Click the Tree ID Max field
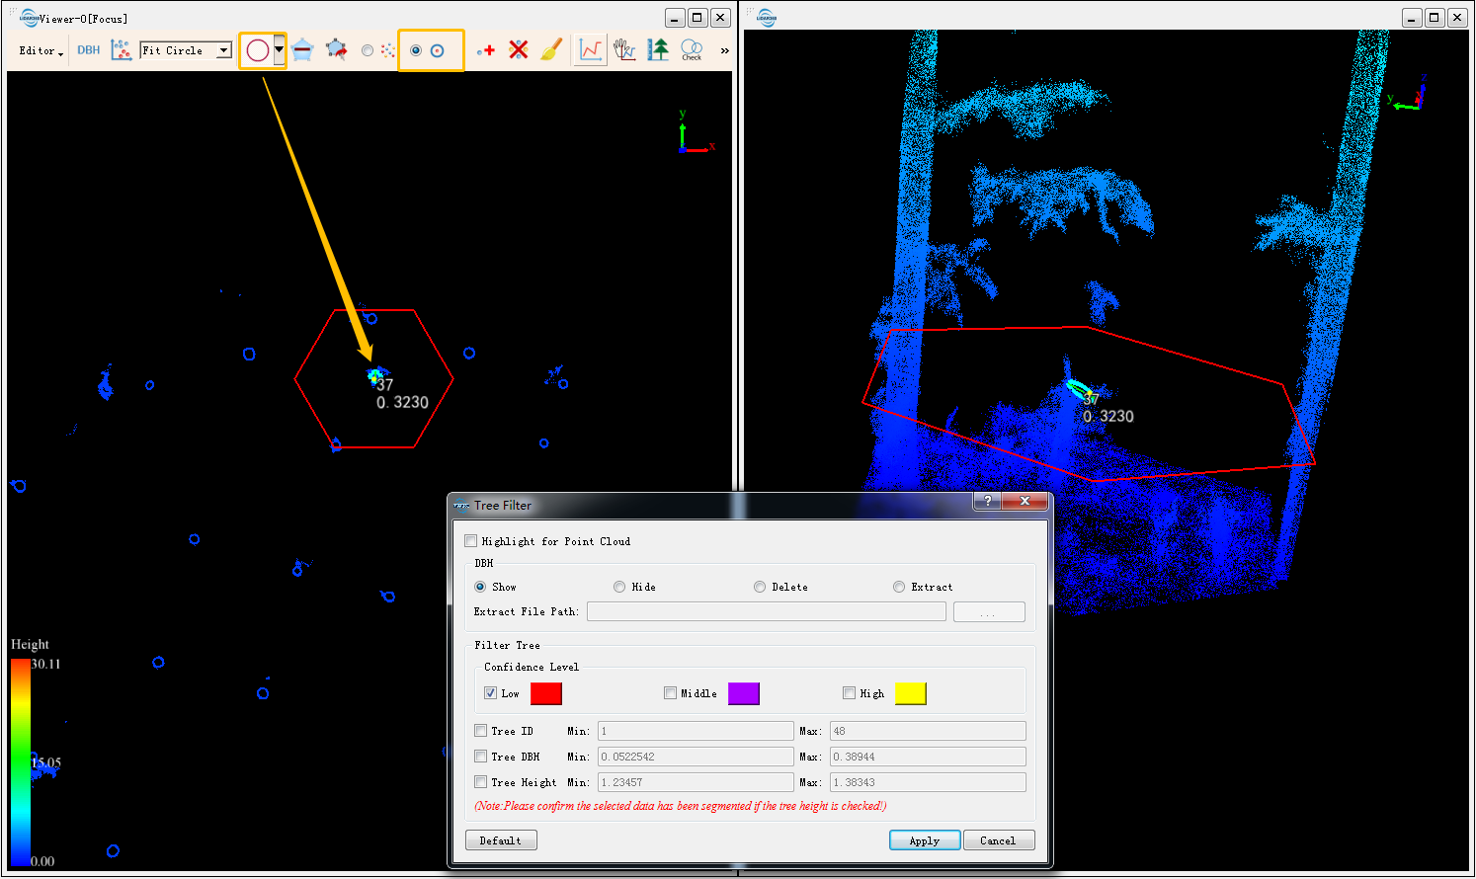 click(x=928, y=731)
